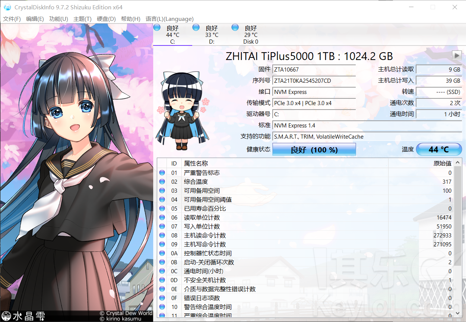Open the 功能(U) menu
466x322 pixels.
coord(58,19)
